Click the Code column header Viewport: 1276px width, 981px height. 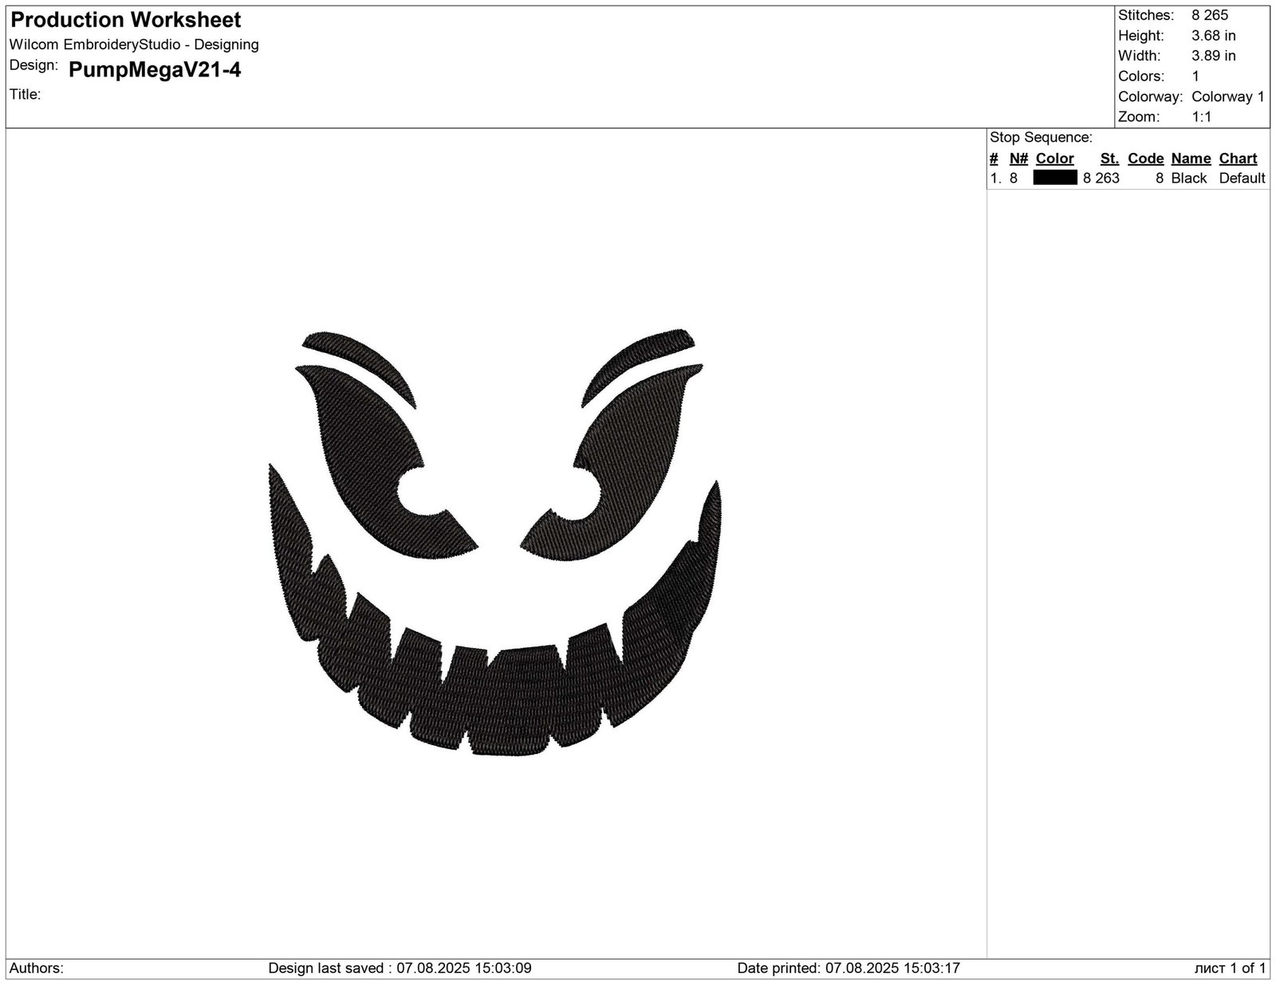click(x=1145, y=158)
